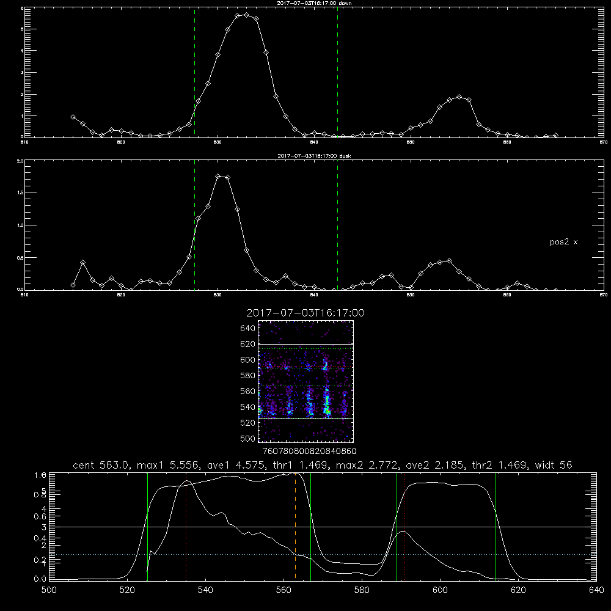This screenshot has width=611, height=611.
Task: Click the 'pos2 x' label in the dusk plot
Action: point(563,242)
